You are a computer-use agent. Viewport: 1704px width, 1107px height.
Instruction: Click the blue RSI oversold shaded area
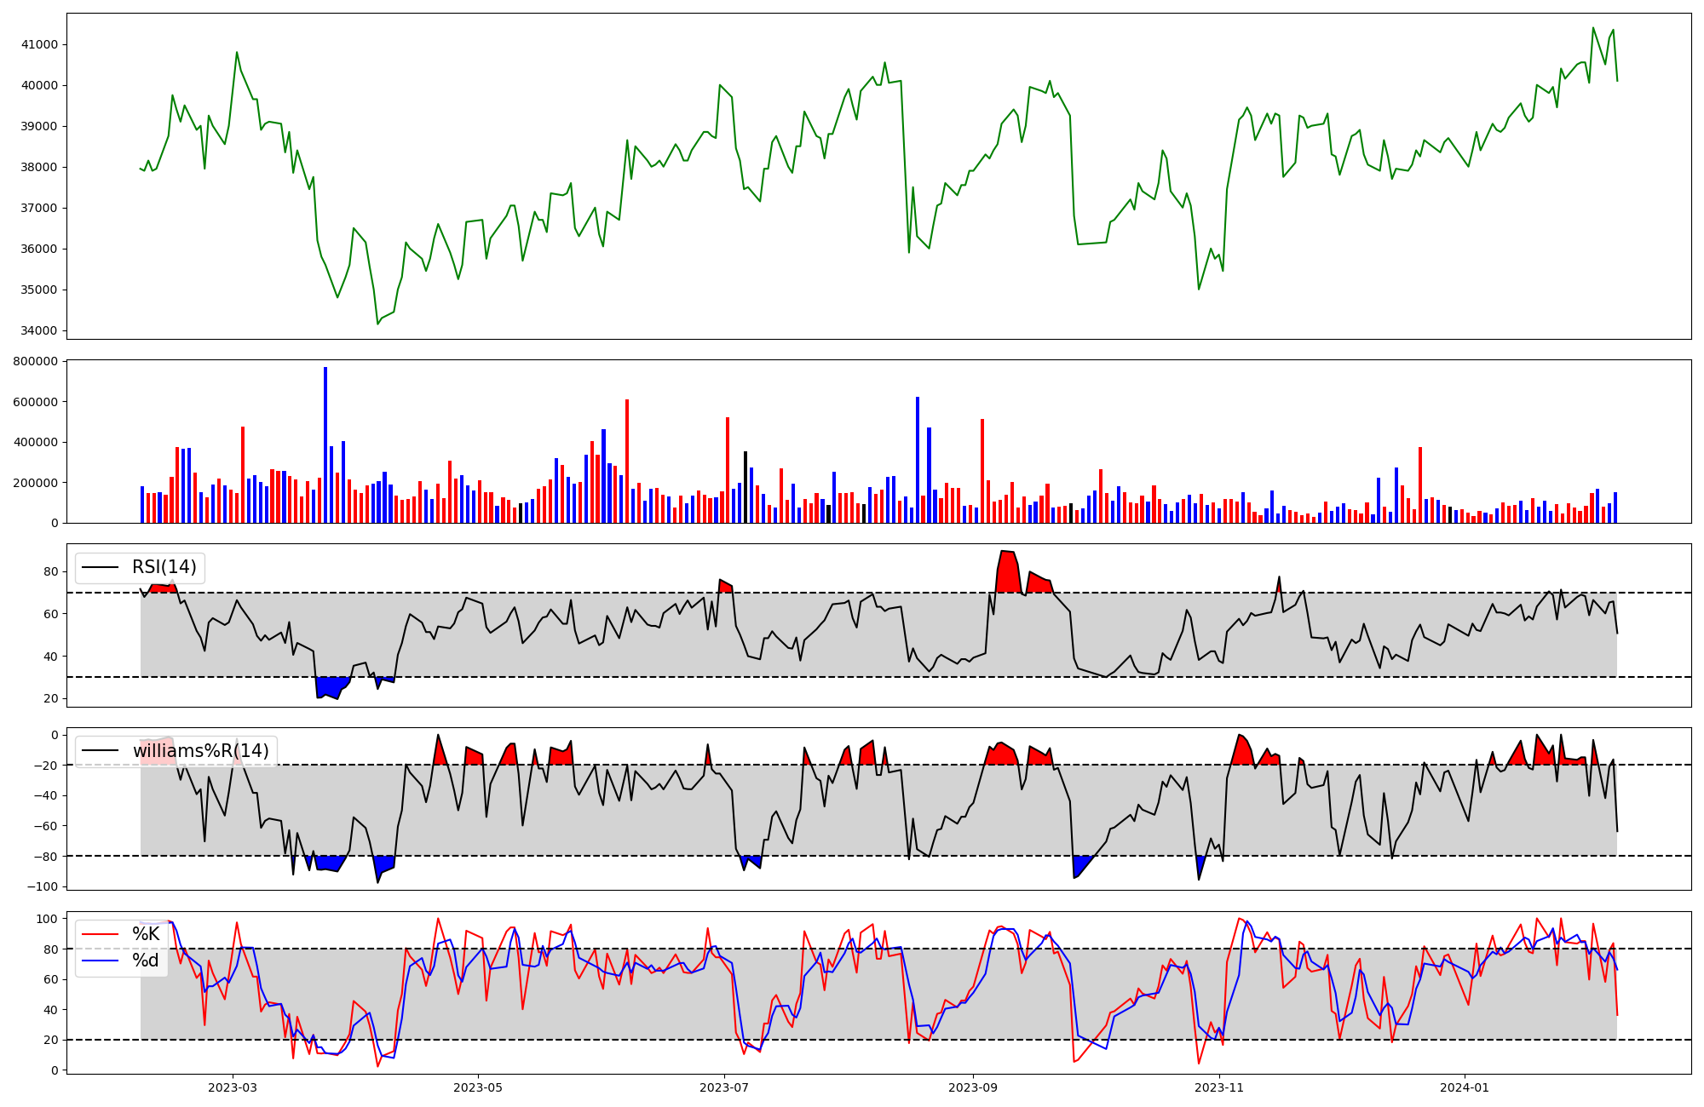coord(328,686)
